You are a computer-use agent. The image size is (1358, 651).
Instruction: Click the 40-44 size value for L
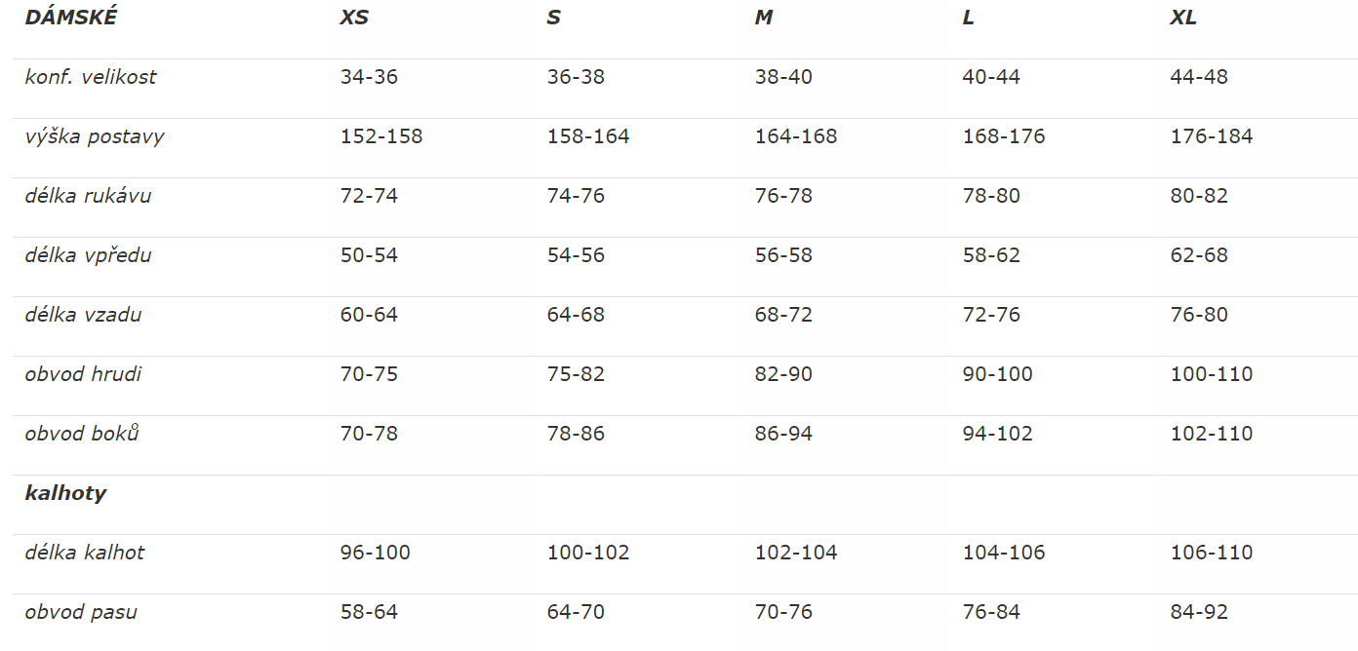click(x=991, y=77)
